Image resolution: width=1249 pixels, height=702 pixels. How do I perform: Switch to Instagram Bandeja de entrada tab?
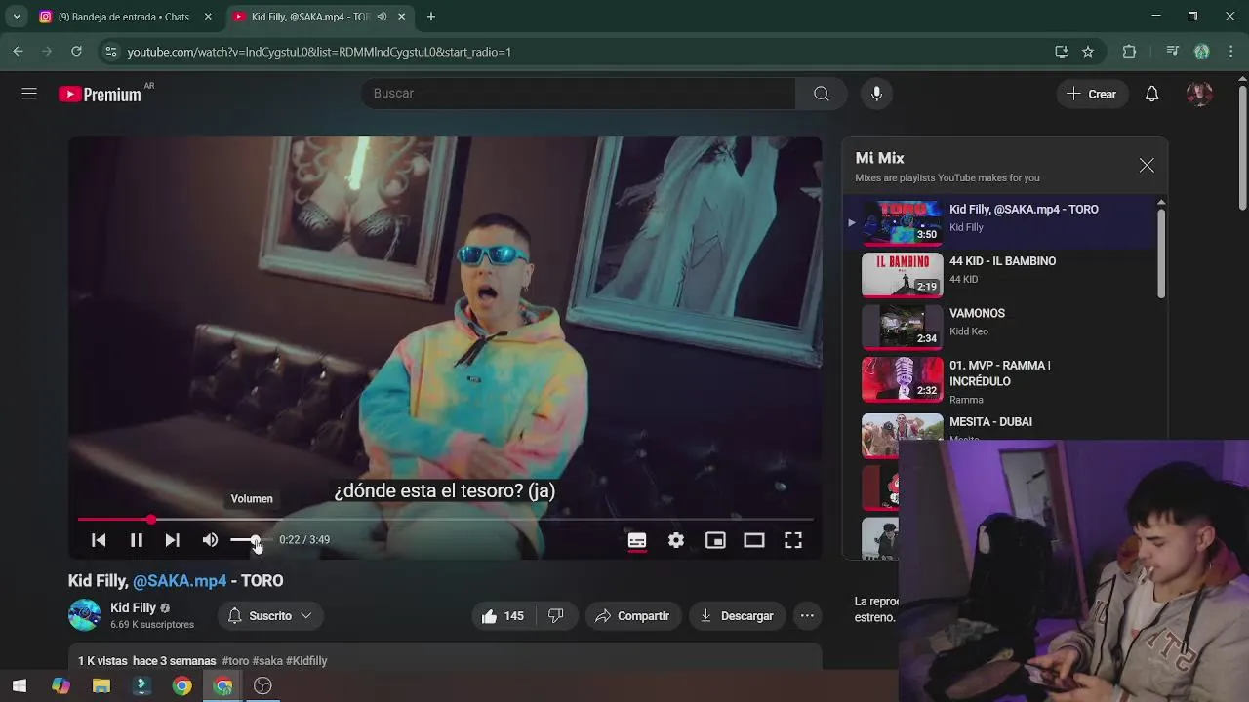[123, 17]
